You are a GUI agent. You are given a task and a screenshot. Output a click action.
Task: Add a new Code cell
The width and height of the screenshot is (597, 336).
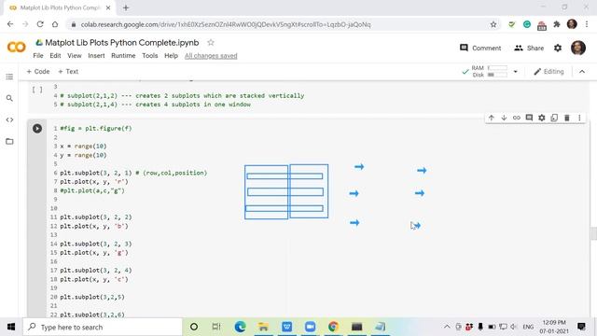click(38, 71)
